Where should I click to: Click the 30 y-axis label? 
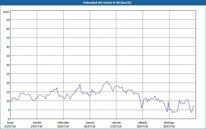(x=8, y=65)
